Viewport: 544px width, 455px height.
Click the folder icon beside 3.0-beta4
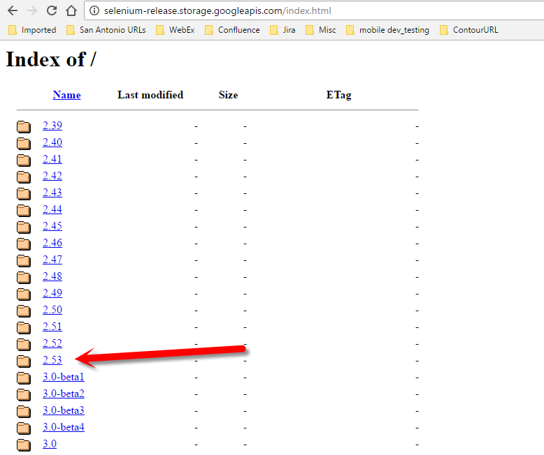tap(24, 428)
